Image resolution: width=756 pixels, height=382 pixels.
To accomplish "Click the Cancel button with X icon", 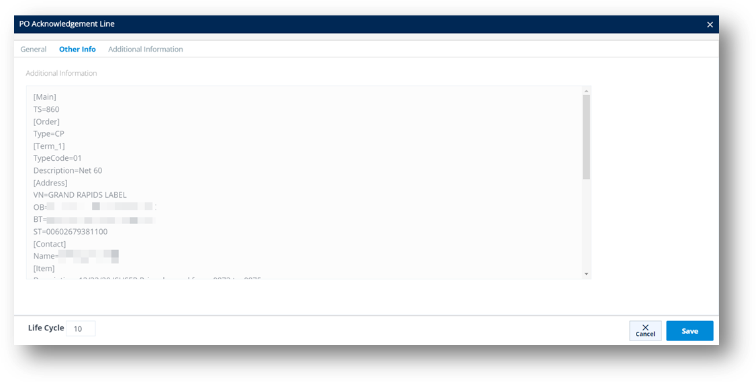I will click(x=645, y=330).
